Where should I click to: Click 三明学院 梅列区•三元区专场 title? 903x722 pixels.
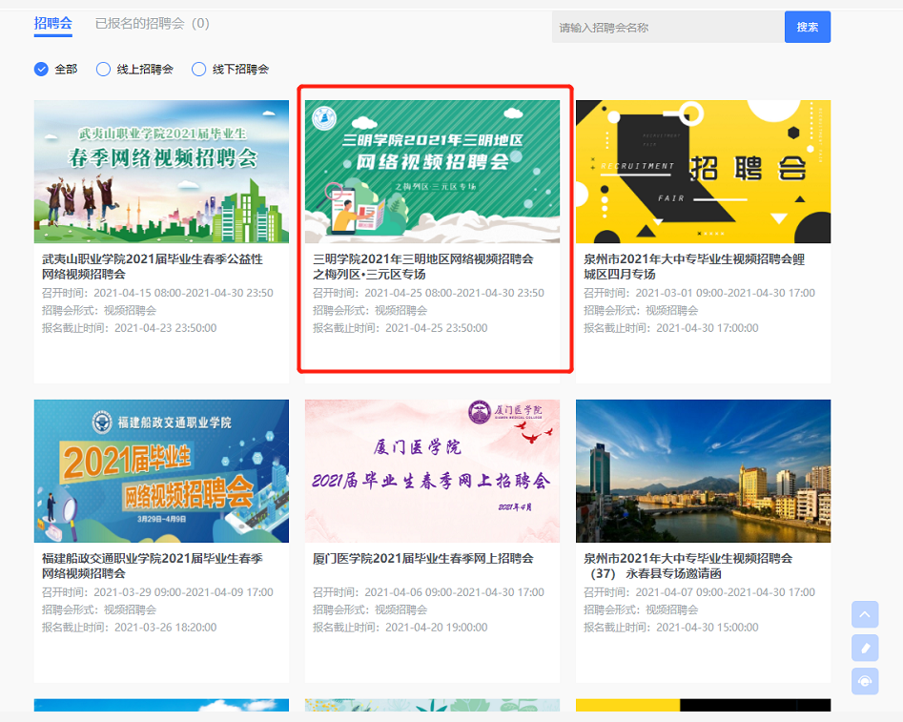[422, 266]
